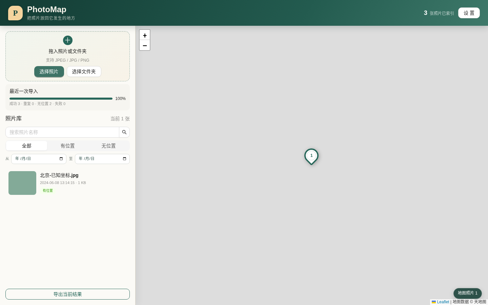
Task: Click the 照片库 heading
Action: coord(14,118)
